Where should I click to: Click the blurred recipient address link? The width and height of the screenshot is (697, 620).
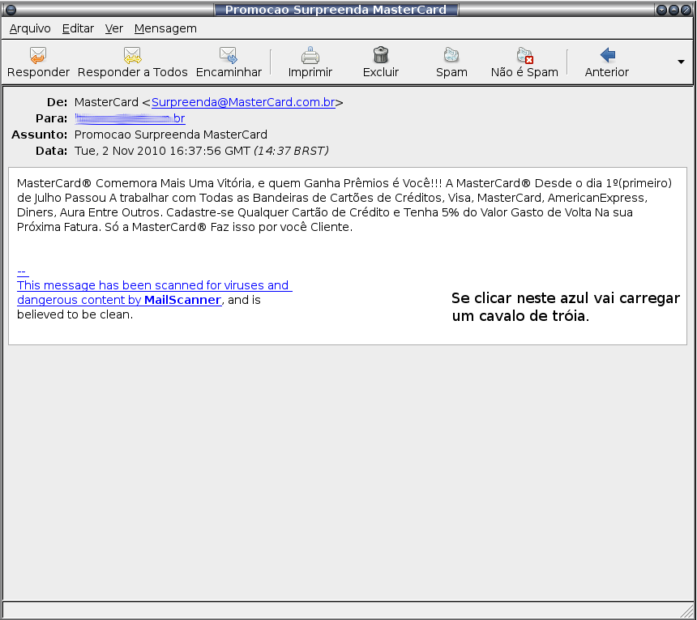[x=130, y=118]
